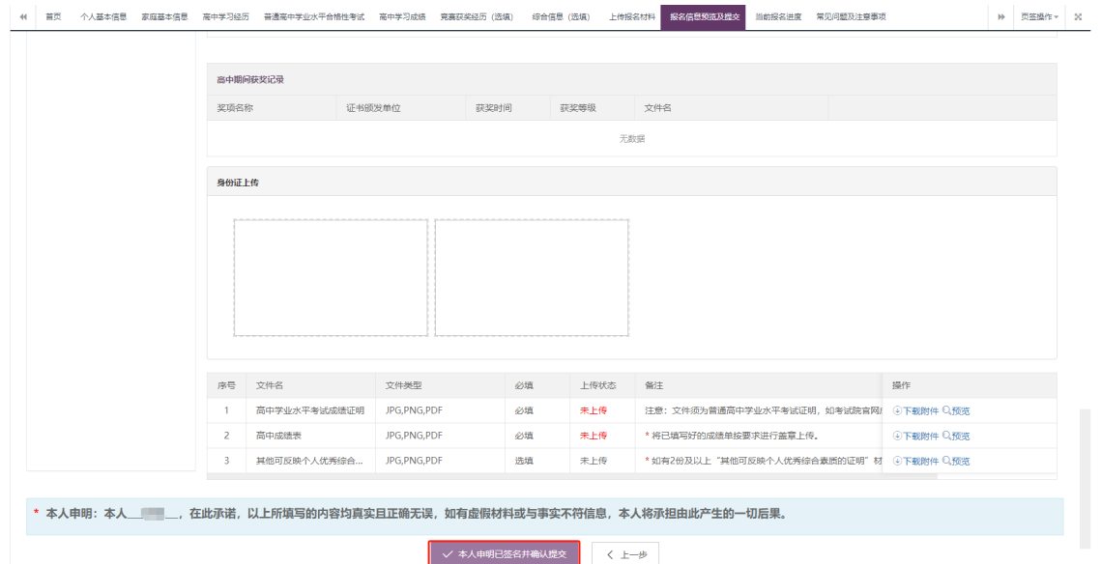Preview the 高中成绩表 file

[x=956, y=436]
